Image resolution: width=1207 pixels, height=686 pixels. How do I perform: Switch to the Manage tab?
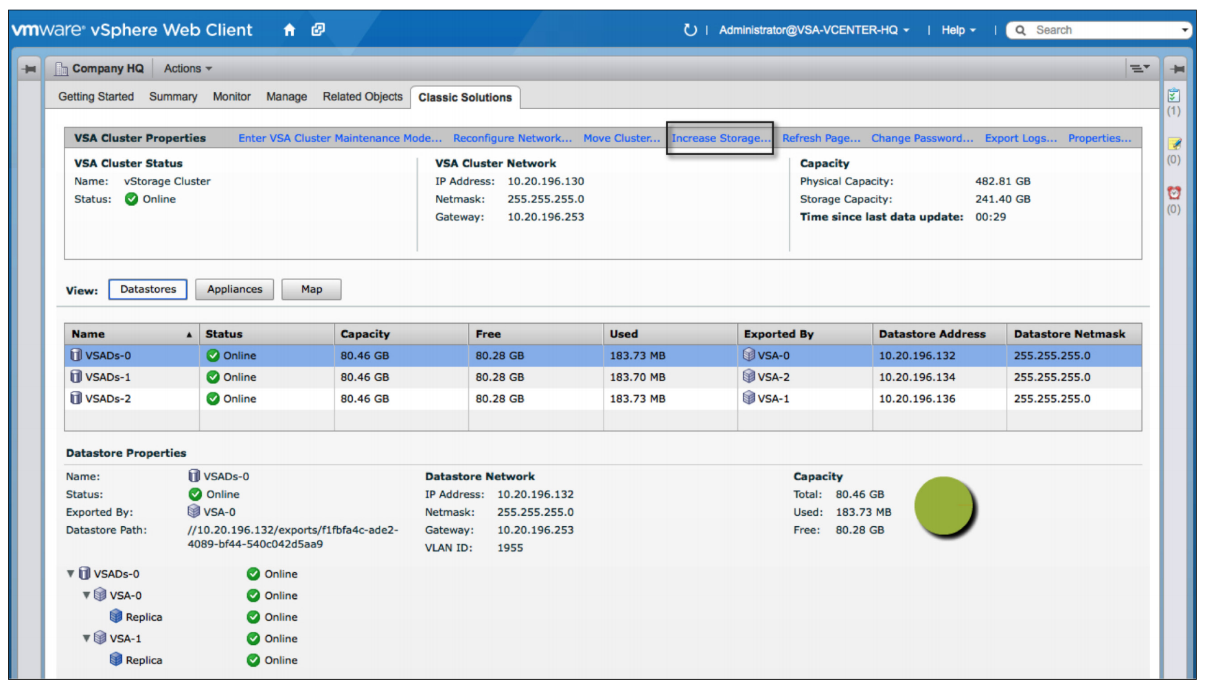[286, 97]
